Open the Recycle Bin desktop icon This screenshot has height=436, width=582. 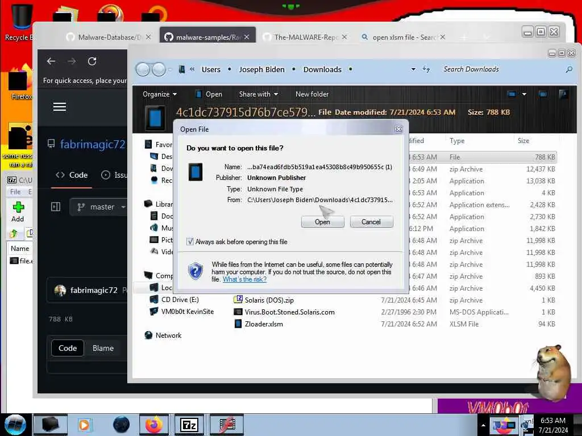coord(19,22)
